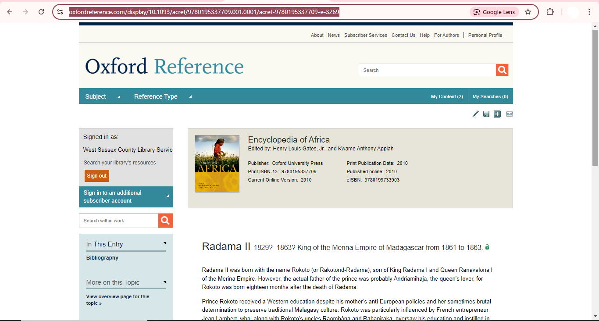599x321 pixels.
Task: Click the Encyclopedia of Africa book cover
Action: [x=217, y=164]
